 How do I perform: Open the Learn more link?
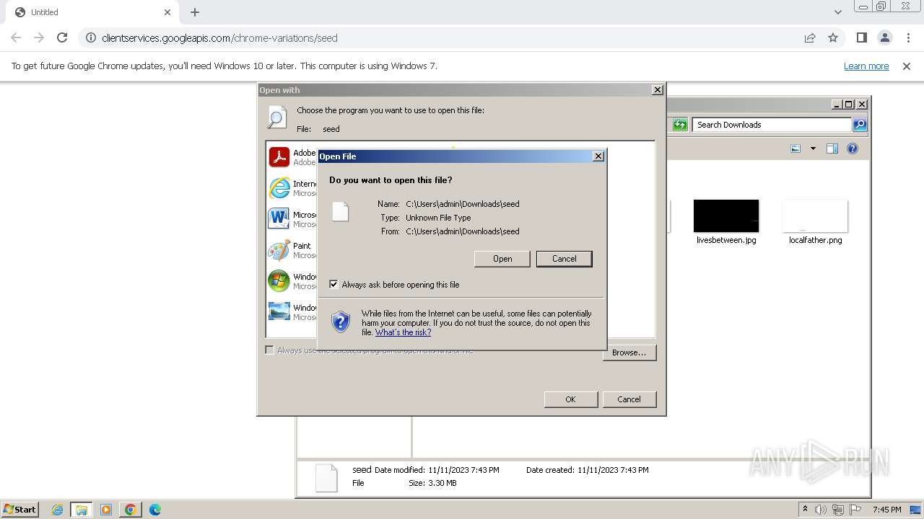click(x=866, y=66)
